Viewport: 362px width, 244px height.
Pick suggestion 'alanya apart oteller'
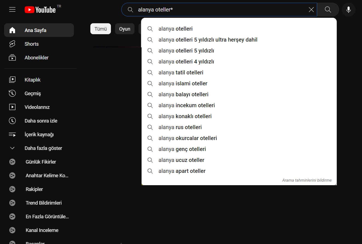239,171
